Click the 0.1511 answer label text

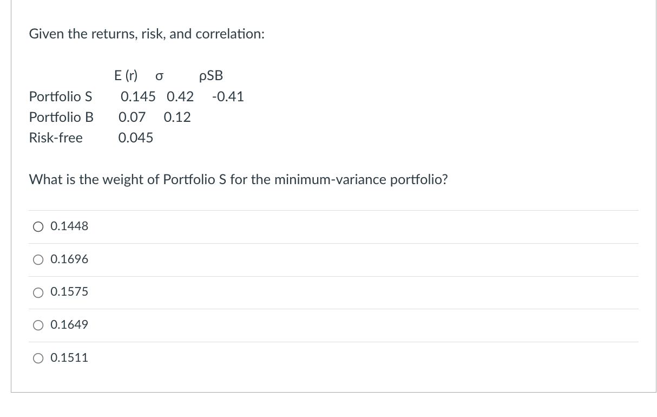(69, 358)
